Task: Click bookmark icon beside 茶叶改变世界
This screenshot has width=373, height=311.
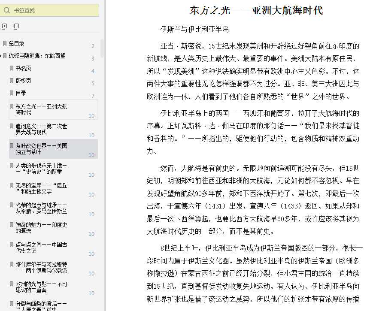Action: (x=12, y=146)
